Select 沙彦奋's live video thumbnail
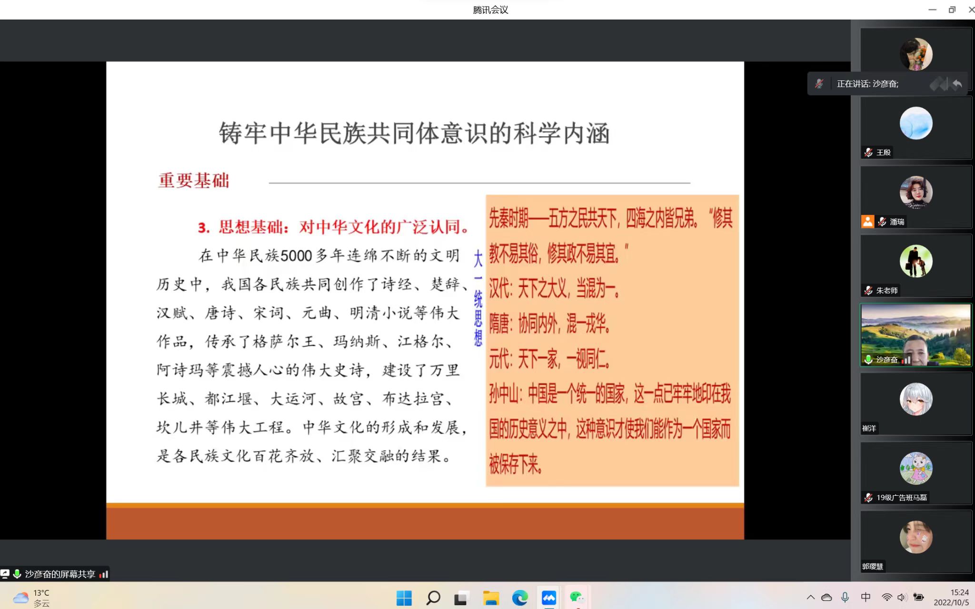The height and width of the screenshot is (609, 975). (x=915, y=333)
